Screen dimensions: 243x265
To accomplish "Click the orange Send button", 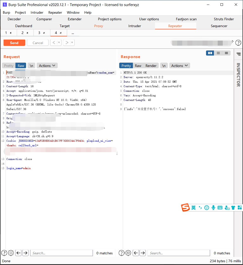I will point(14,43).
